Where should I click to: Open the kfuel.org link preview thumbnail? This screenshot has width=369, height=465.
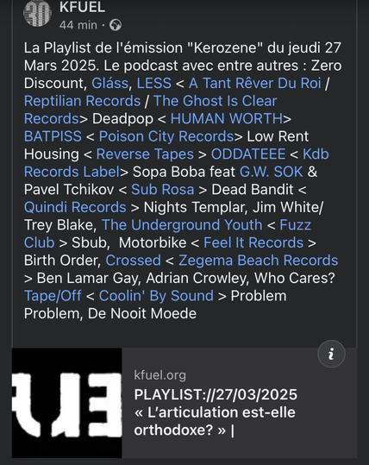67,403
